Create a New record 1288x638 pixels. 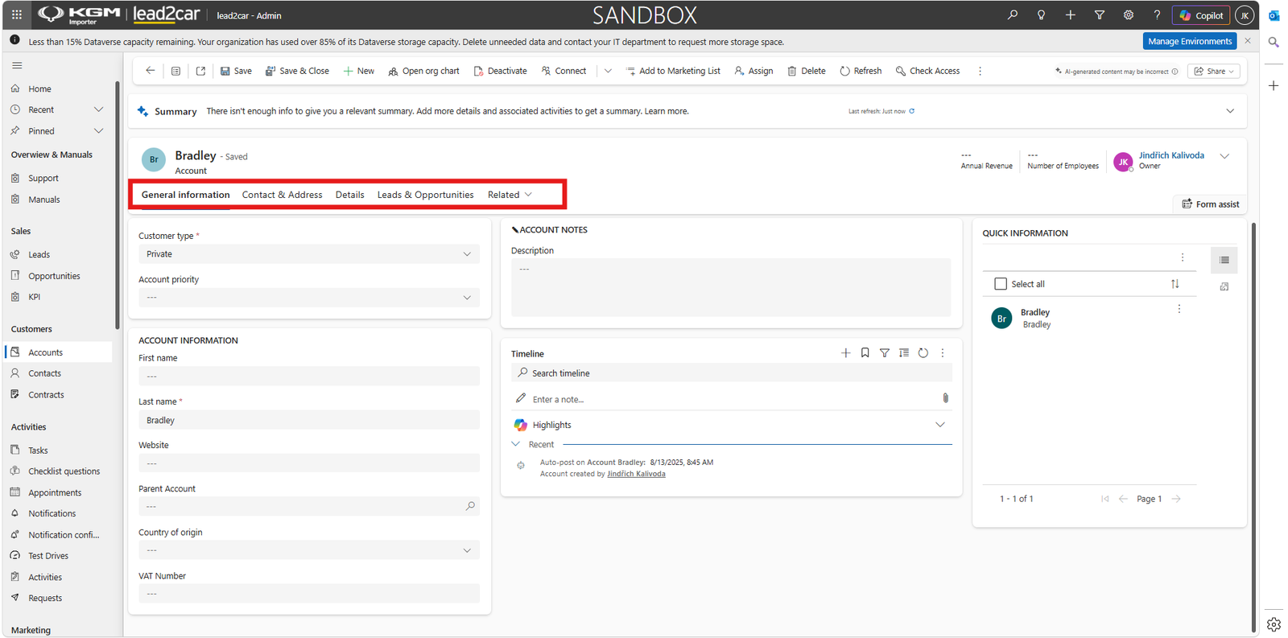point(359,71)
